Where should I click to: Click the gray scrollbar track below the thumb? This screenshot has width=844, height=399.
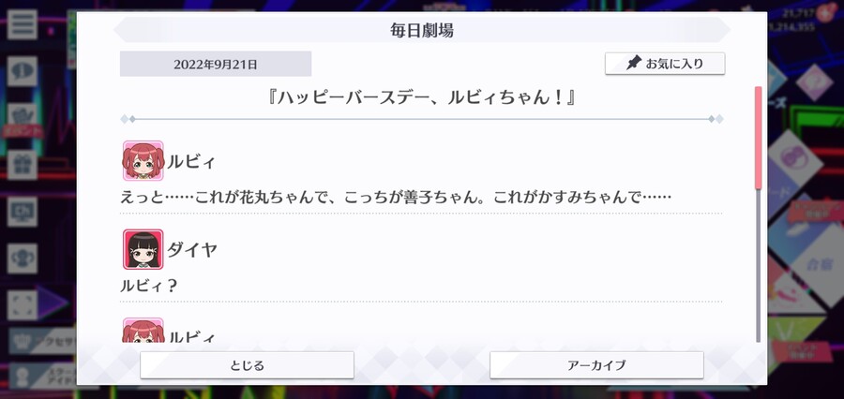(x=758, y=266)
